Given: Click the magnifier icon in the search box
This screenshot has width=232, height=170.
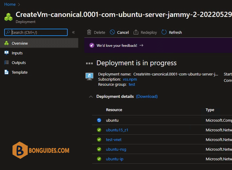Looking at the screenshot, I should click(8, 32).
